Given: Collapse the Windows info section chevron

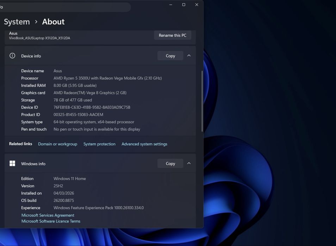Looking at the screenshot, I should (189, 163).
